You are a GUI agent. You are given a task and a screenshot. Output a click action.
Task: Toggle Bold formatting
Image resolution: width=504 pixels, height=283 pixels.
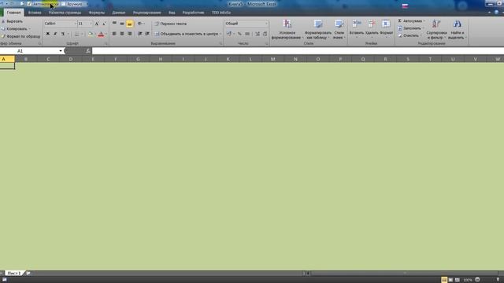47,34
